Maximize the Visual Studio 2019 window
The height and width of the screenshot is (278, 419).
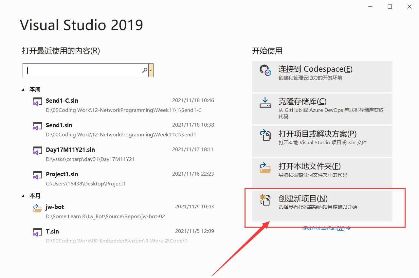click(x=390, y=7)
